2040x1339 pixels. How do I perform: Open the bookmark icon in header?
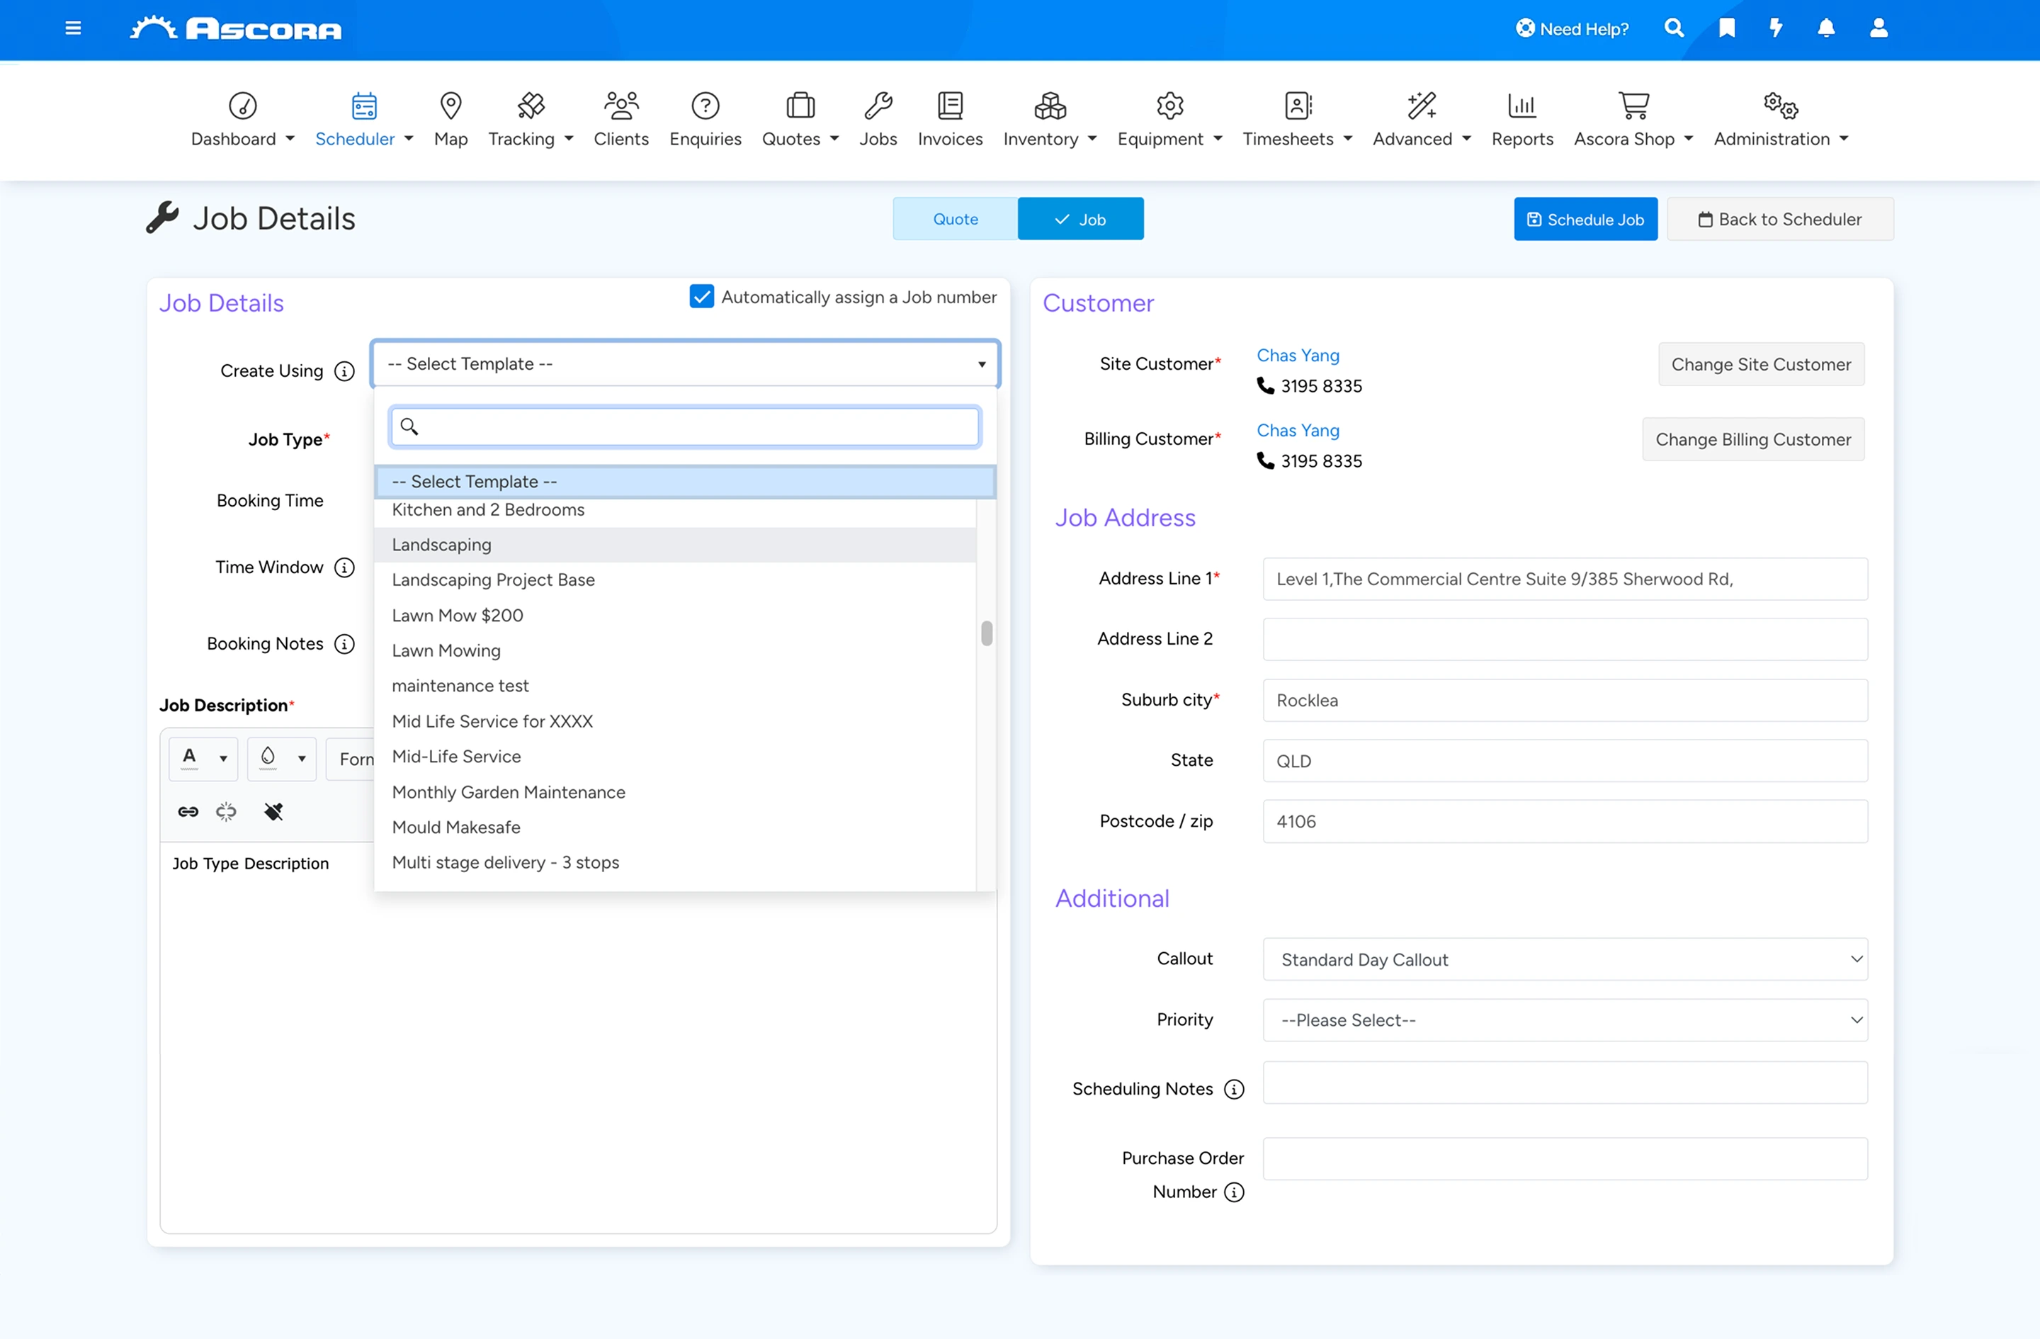[x=1726, y=28]
